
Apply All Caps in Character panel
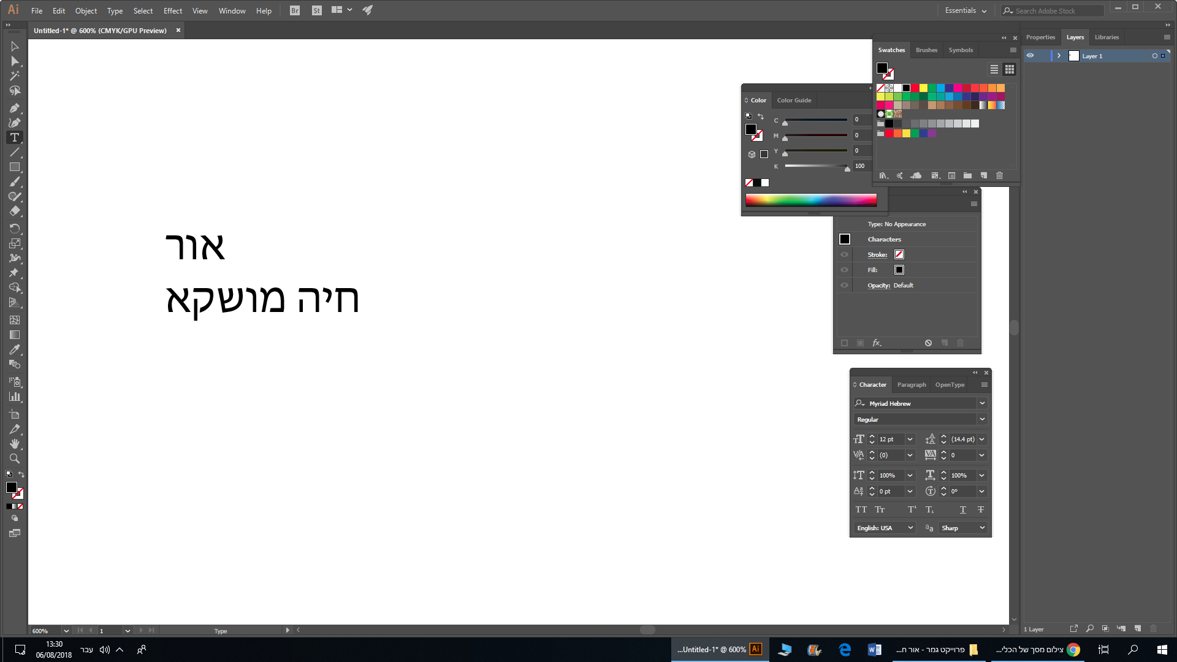(x=861, y=509)
